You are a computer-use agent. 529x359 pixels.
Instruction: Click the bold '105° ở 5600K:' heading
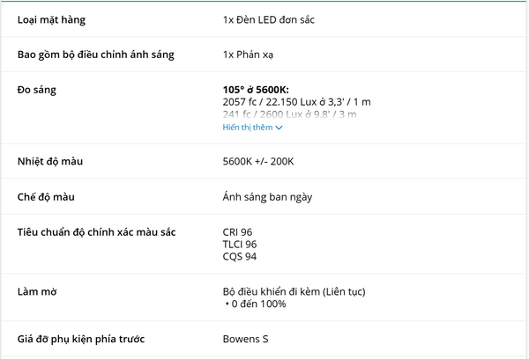click(x=256, y=90)
